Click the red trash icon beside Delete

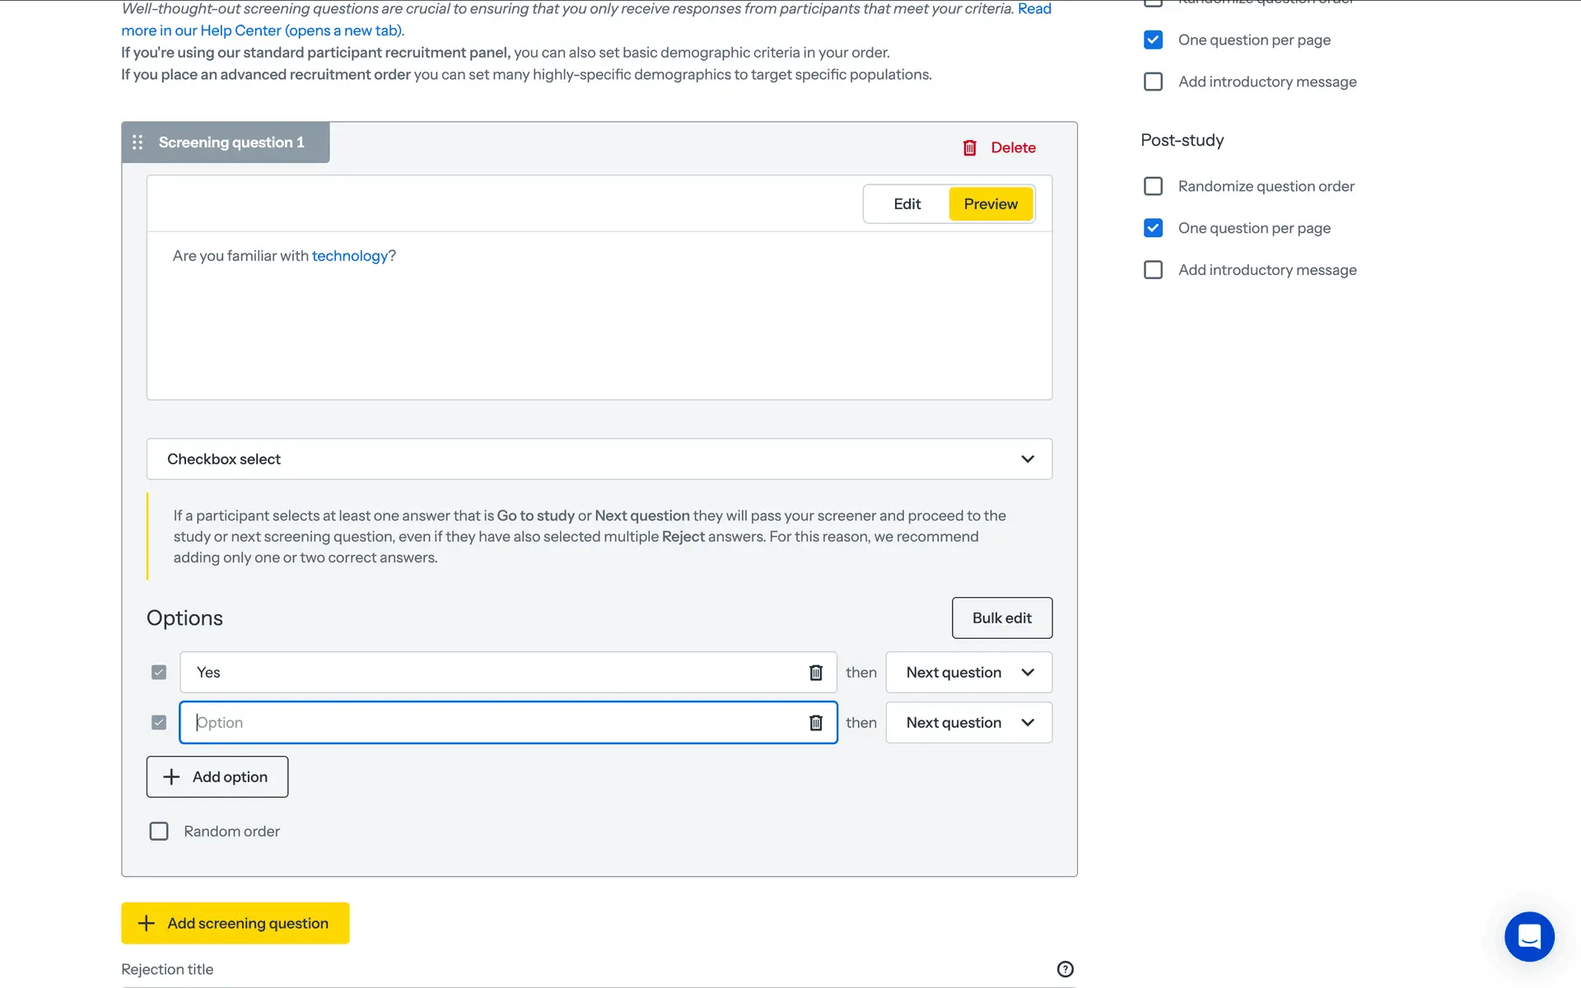point(969,148)
